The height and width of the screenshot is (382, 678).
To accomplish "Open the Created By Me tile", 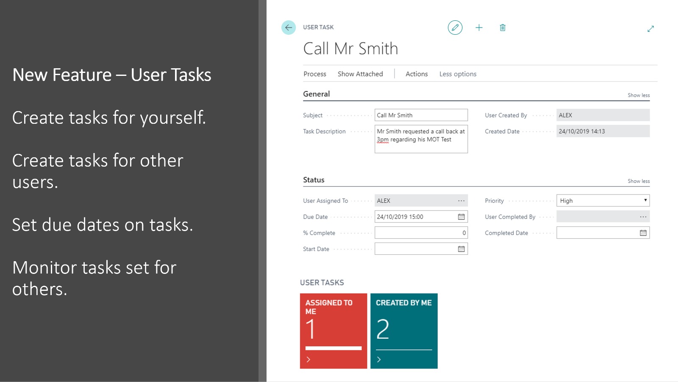I will click(x=404, y=331).
